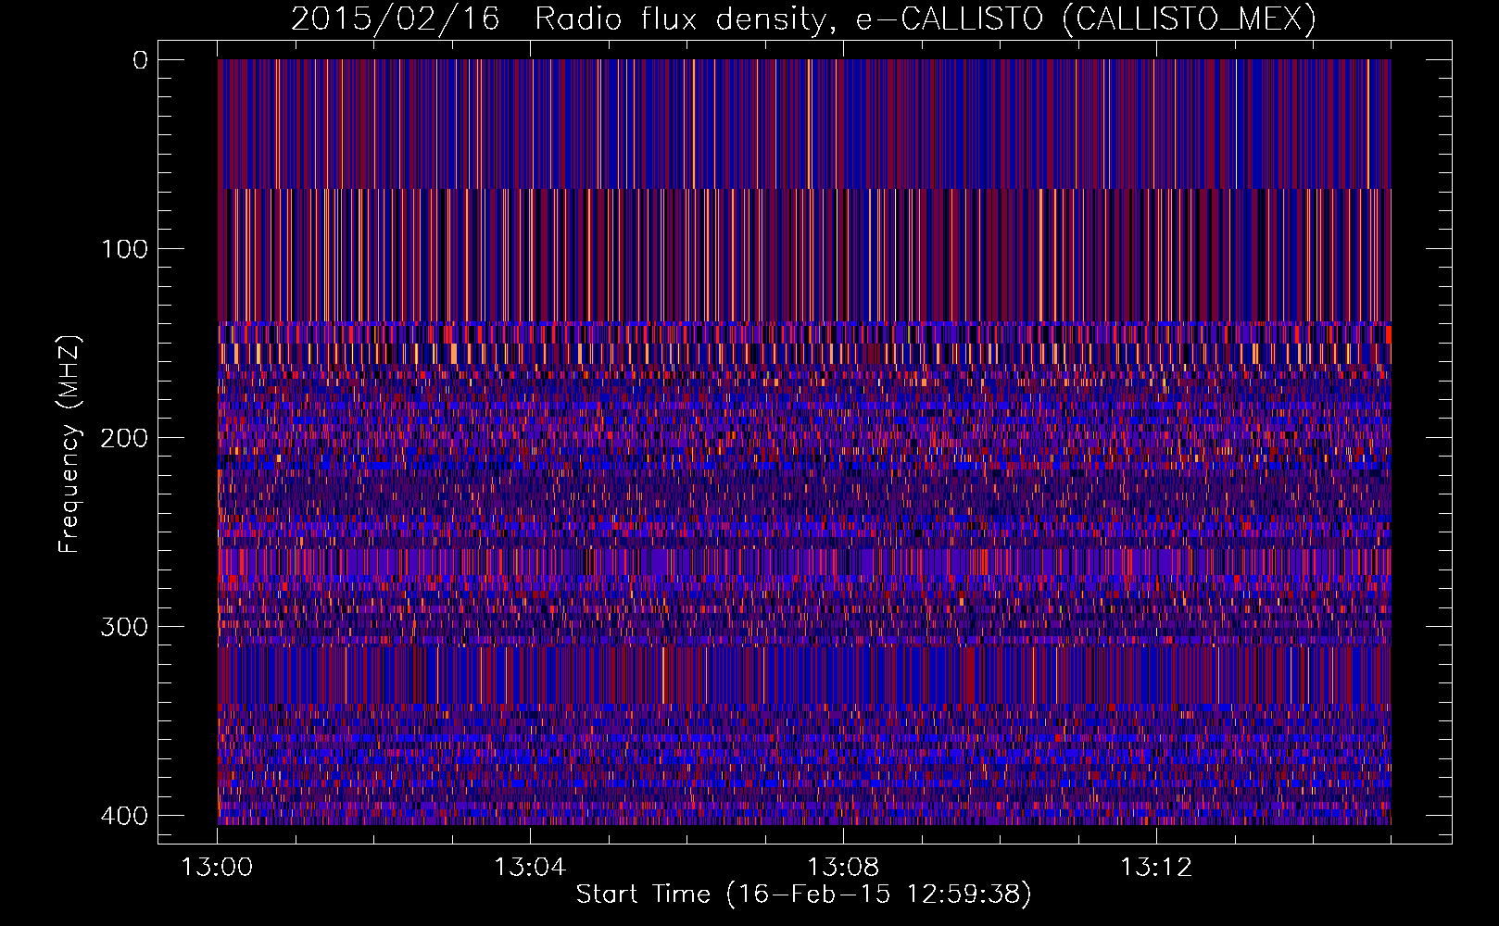Click the 'Start Time (16-Feb-15 12:59:38)' label

click(803, 895)
